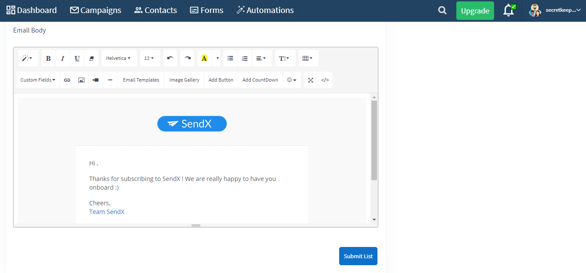This screenshot has width=586, height=273.
Task: Insert a bulleted list
Action: pyautogui.click(x=230, y=58)
